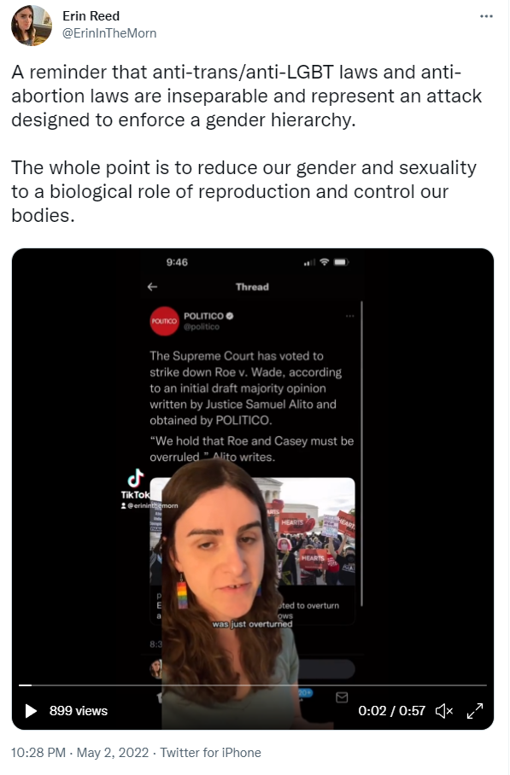This screenshot has height=775, width=510.
Task: Click the 10:28 PM timestamp link
Action: (38, 752)
